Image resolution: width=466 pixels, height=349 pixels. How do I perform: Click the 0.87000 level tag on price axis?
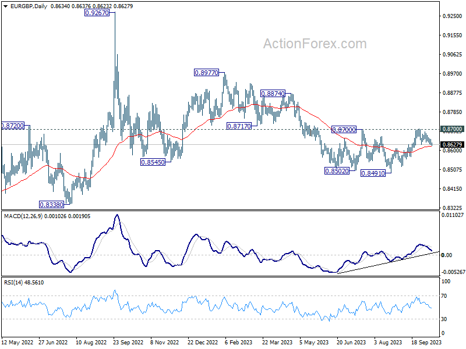pos(452,129)
